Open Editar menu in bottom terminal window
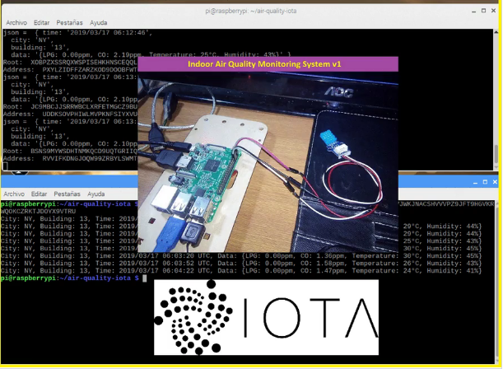This screenshot has width=503, height=369. click(40, 194)
